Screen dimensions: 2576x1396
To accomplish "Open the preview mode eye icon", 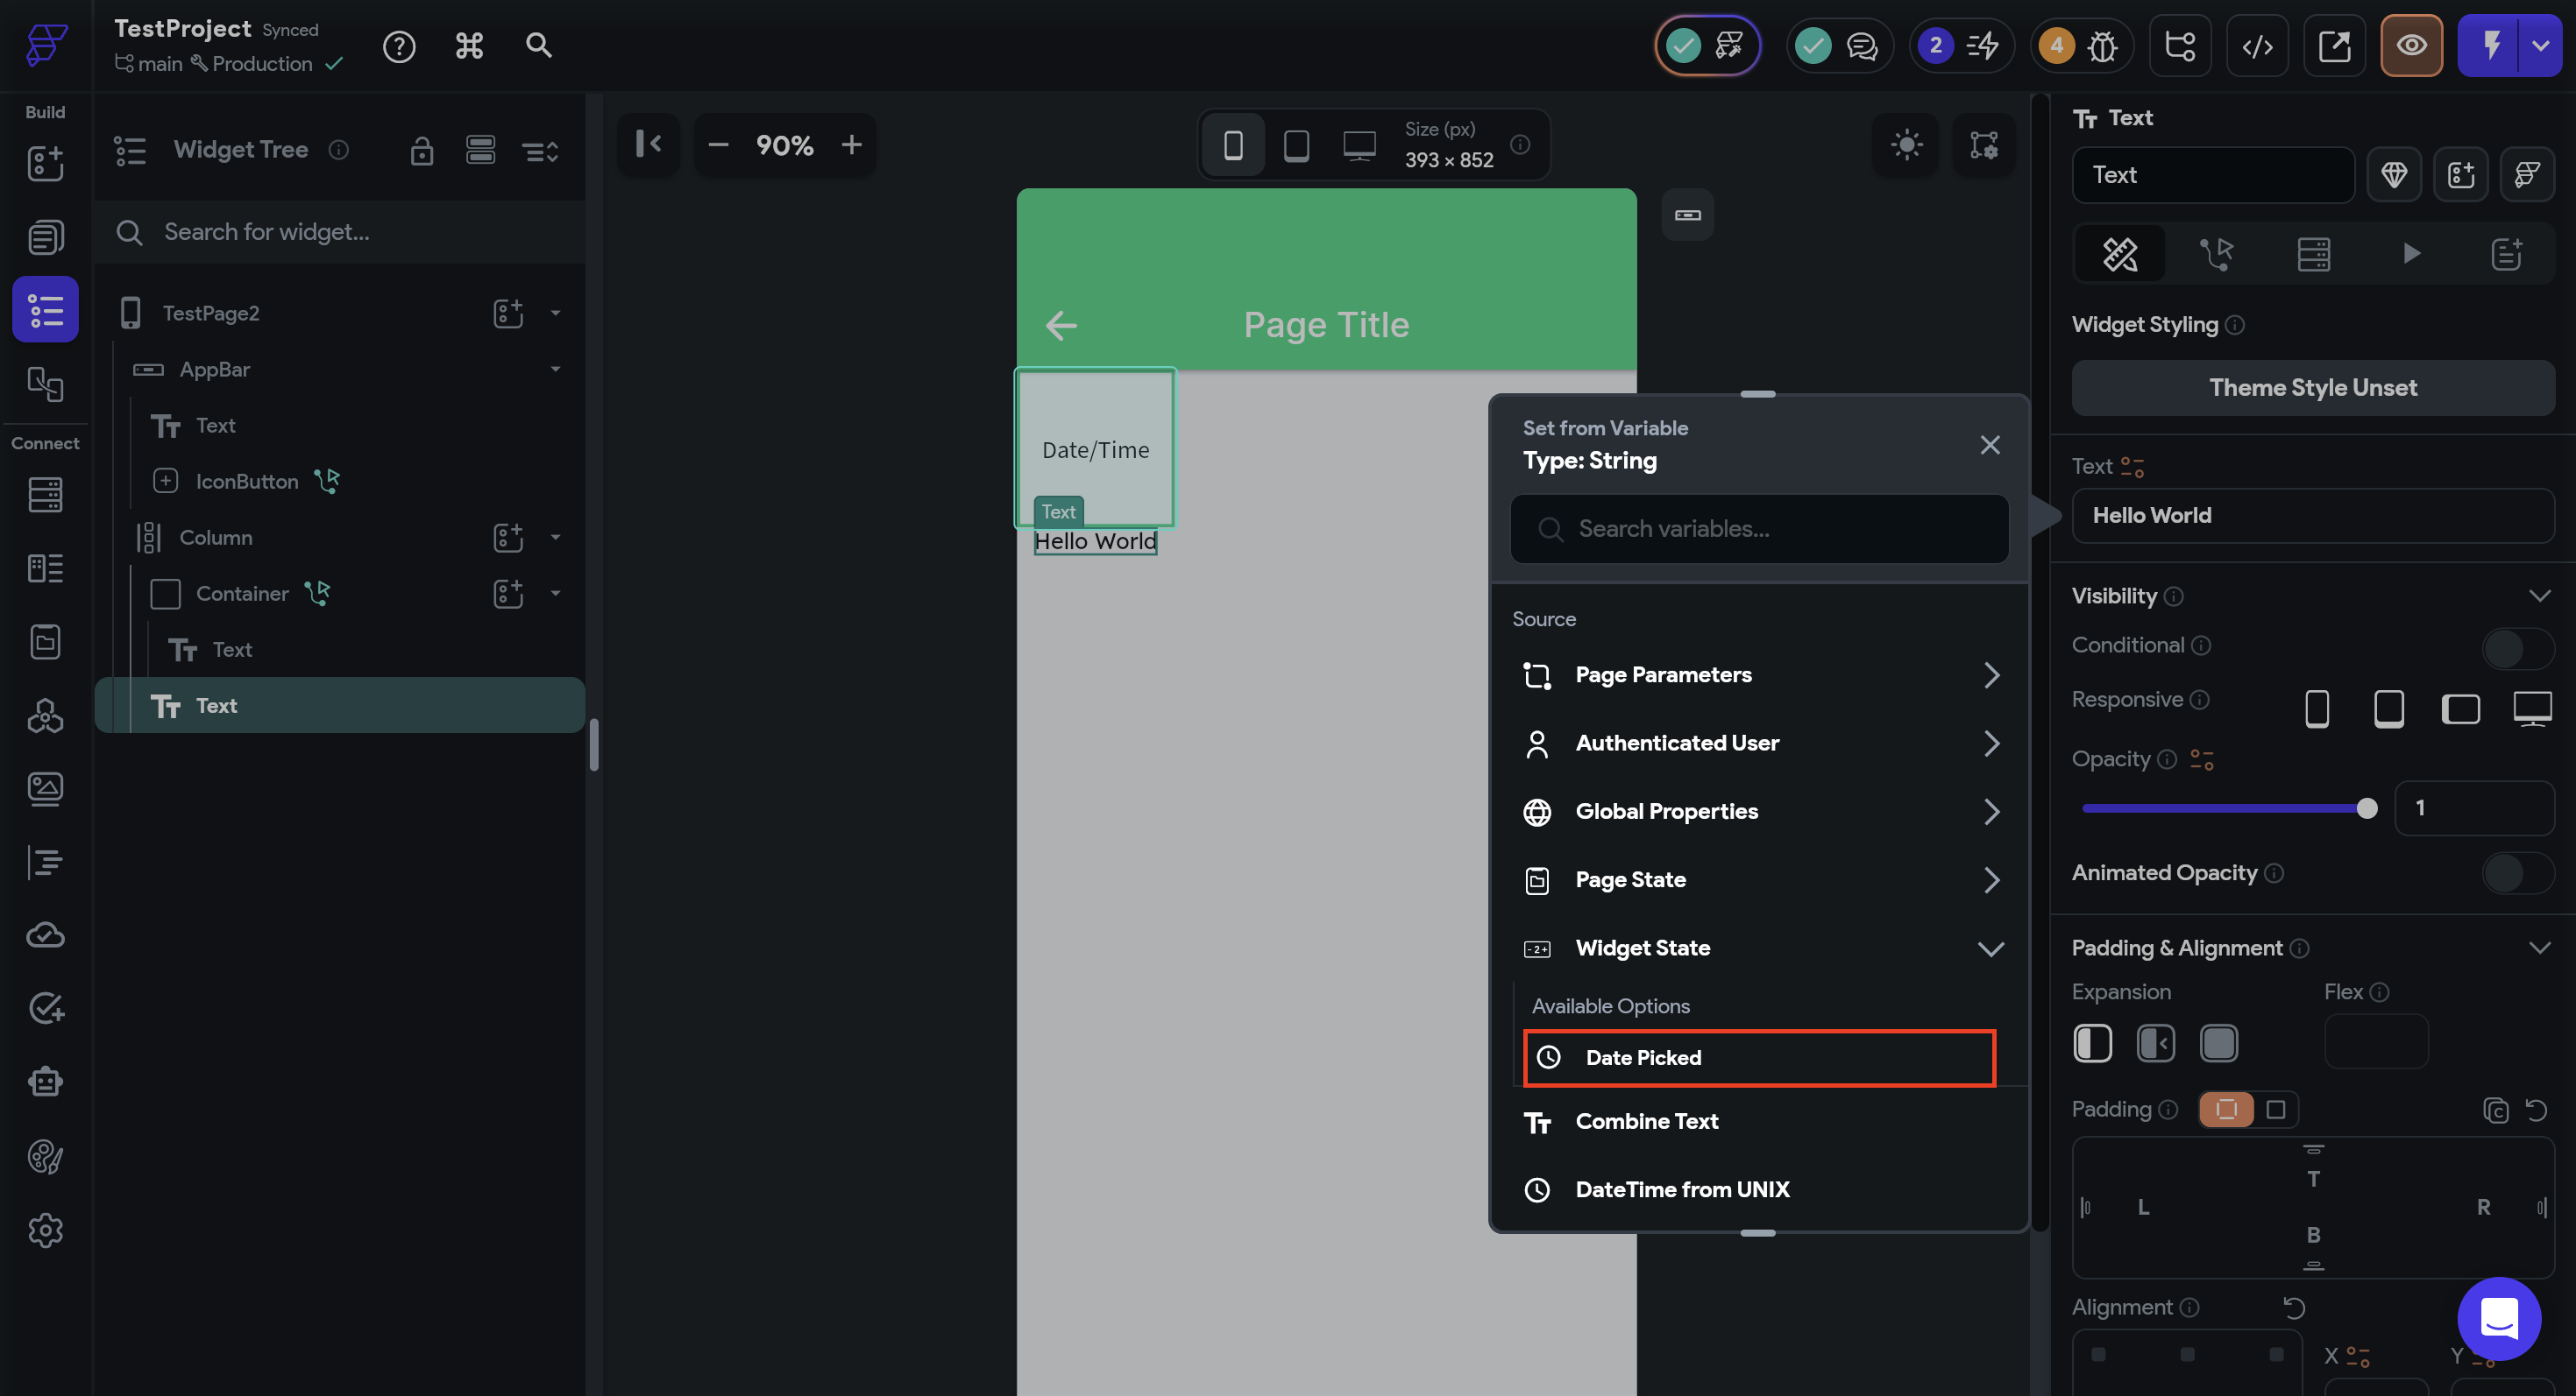I will (x=2410, y=46).
